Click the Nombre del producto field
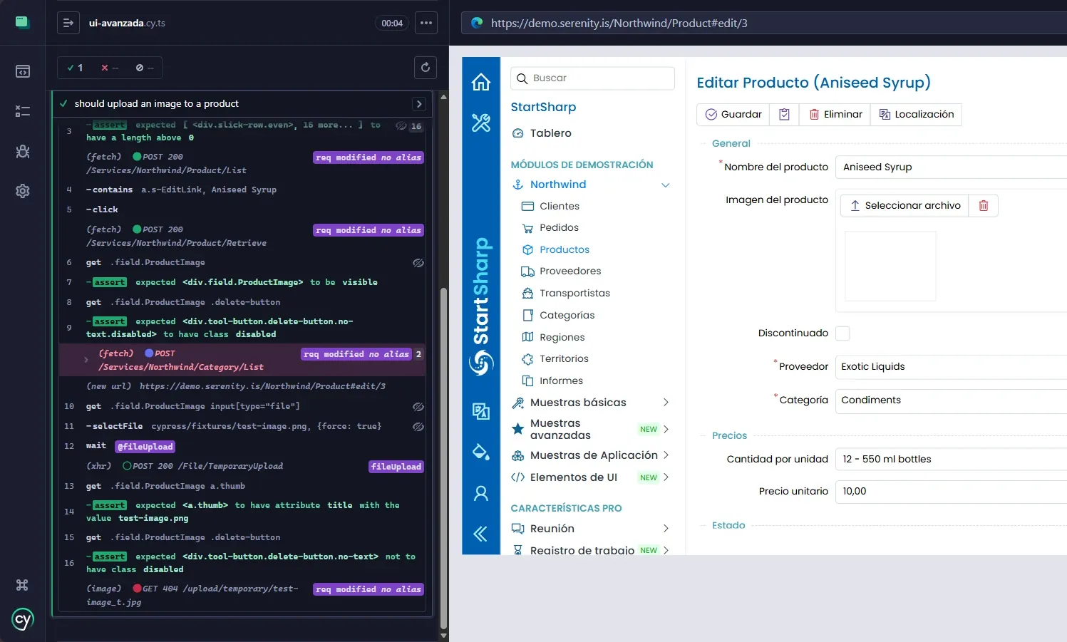The width and height of the screenshot is (1067, 642). click(x=951, y=167)
